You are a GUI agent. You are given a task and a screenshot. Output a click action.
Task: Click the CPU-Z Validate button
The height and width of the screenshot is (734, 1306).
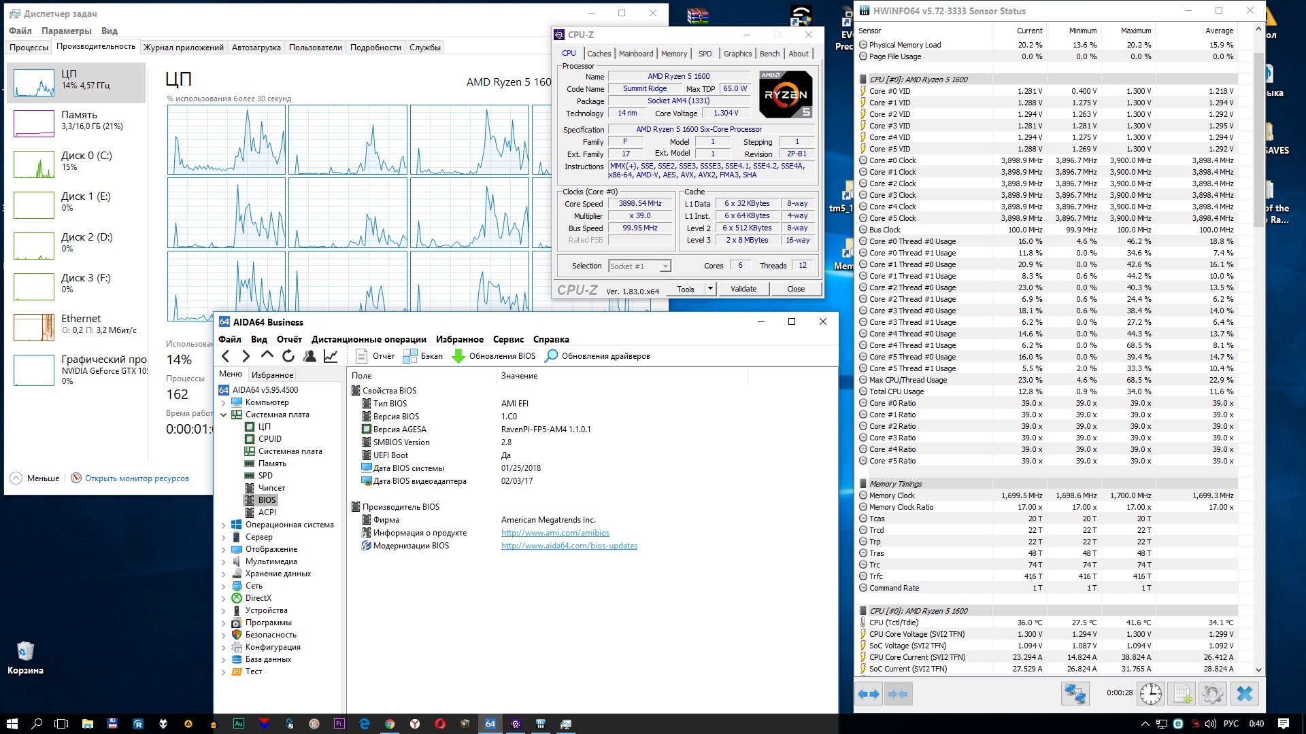743,289
